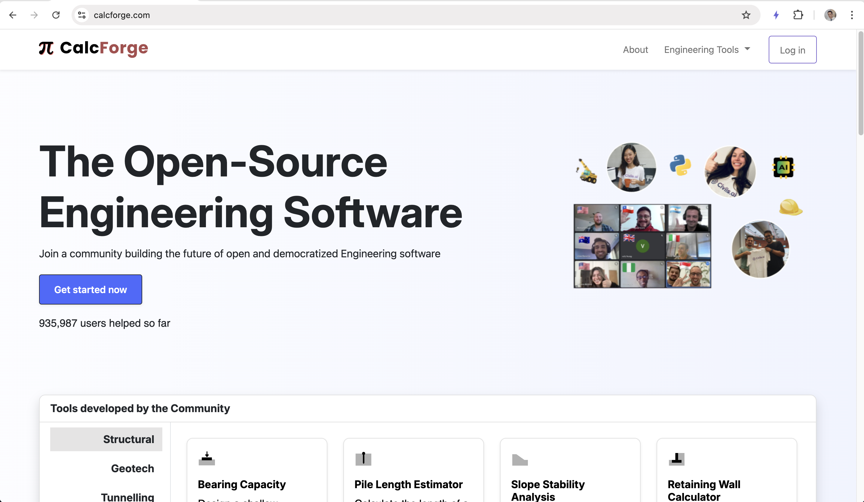Image resolution: width=864 pixels, height=502 pixels.
Task: Click the yellow hard hat icon
Action: tap(791, 207)
